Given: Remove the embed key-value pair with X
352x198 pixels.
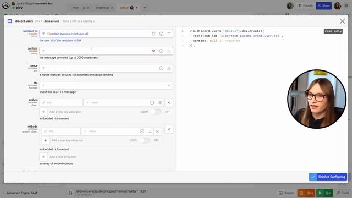Looking at the screenshot, I should [x=169, y=103].
